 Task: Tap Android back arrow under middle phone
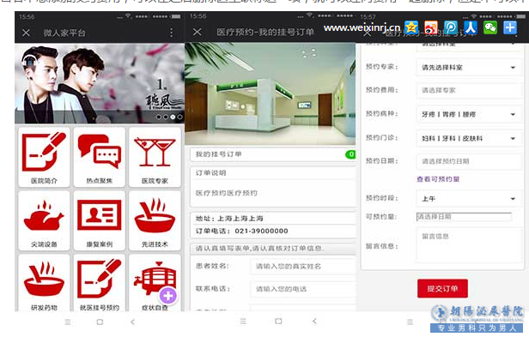tap(314, 322)
